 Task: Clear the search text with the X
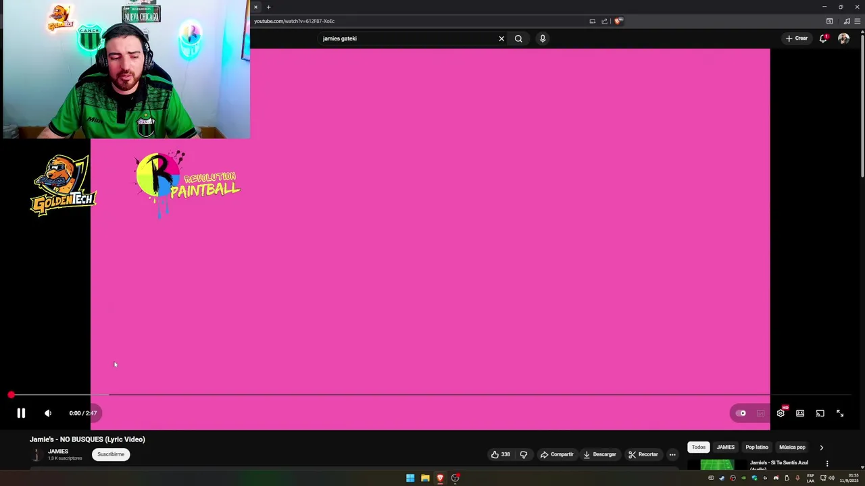point(501,38)
